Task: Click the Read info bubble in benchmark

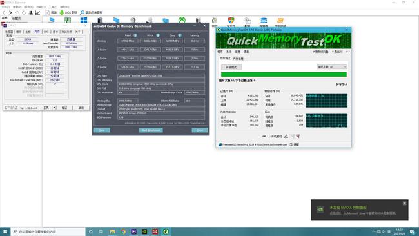Action: click(x=135, y=35)
